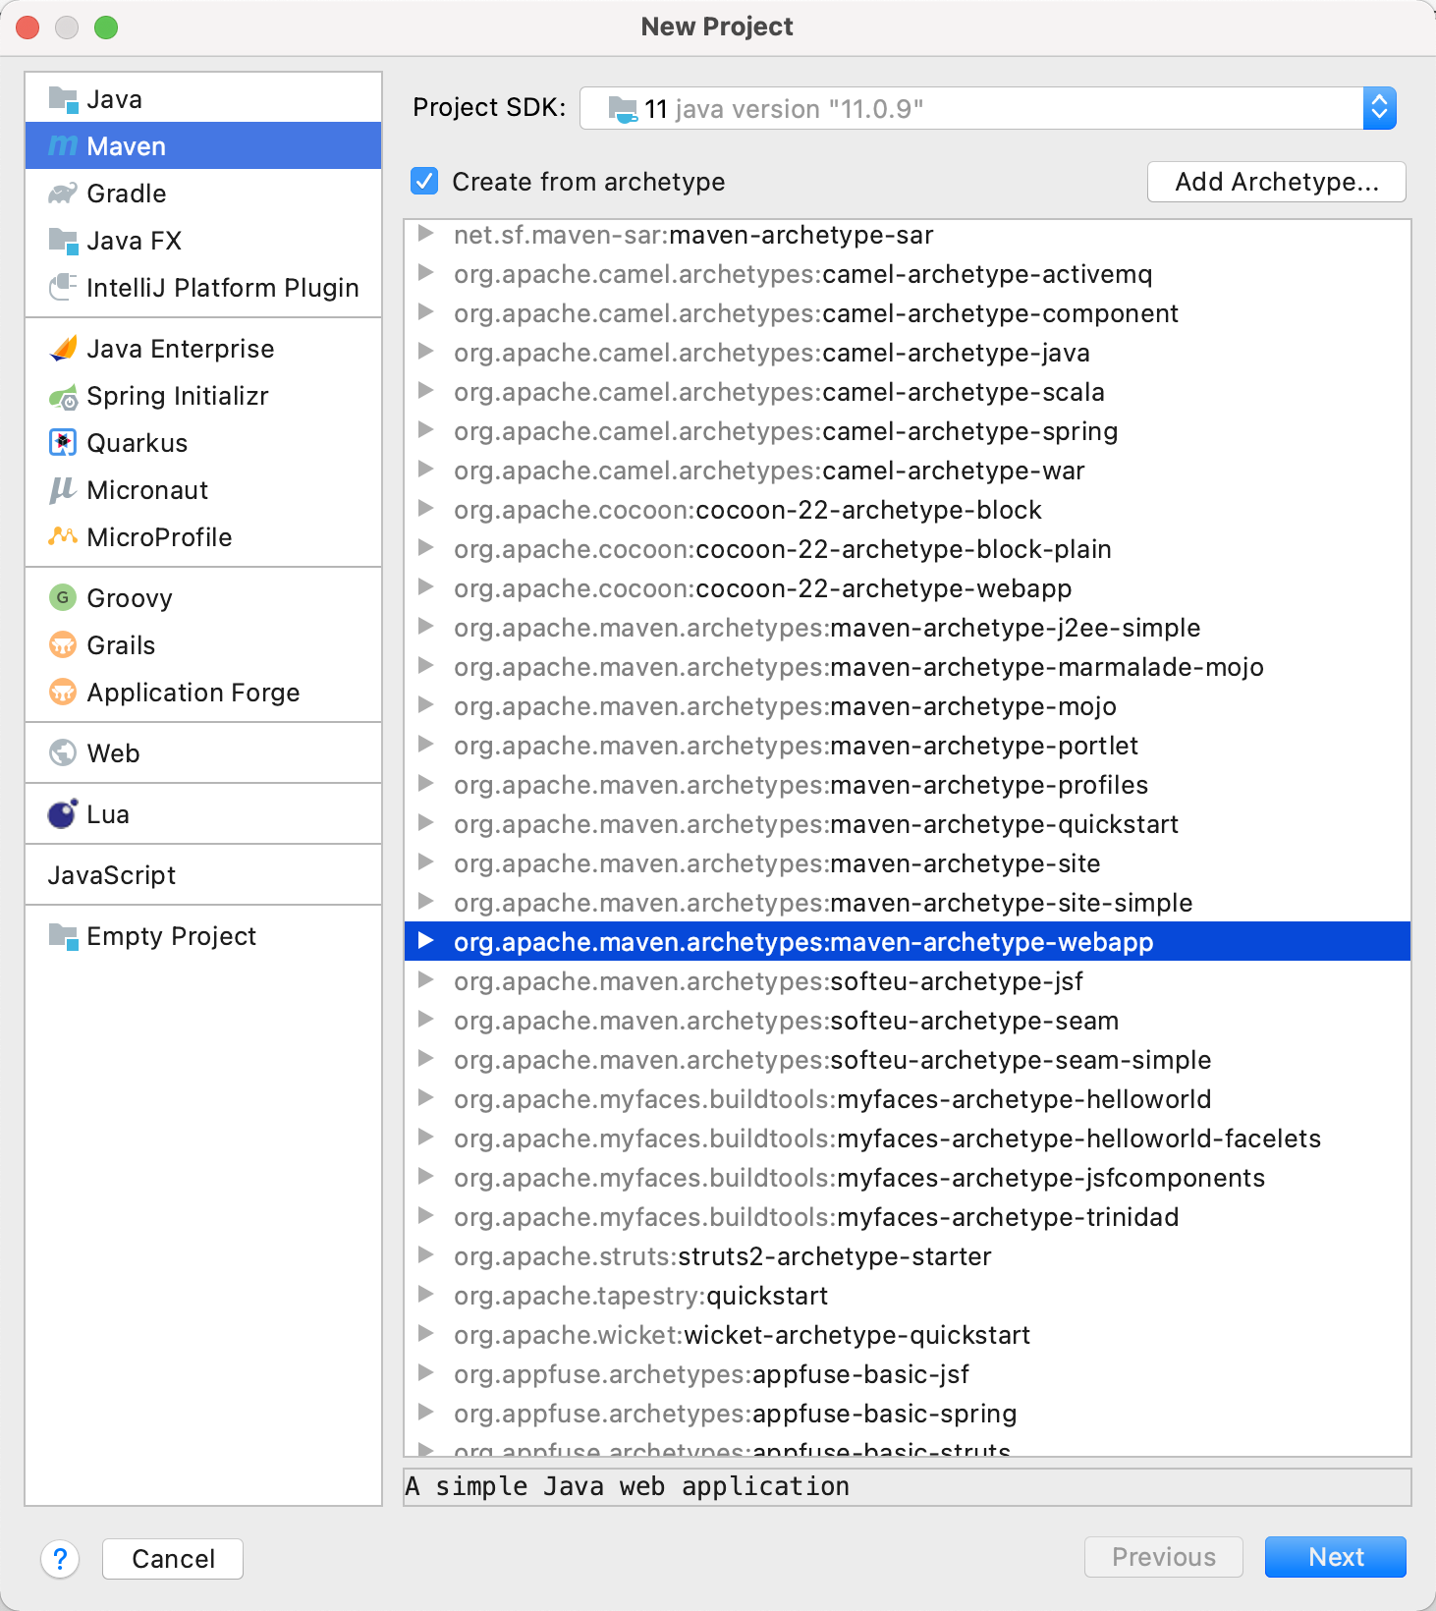Click the Grails orange icon
1436x1611 pixels.
point(63,644)
